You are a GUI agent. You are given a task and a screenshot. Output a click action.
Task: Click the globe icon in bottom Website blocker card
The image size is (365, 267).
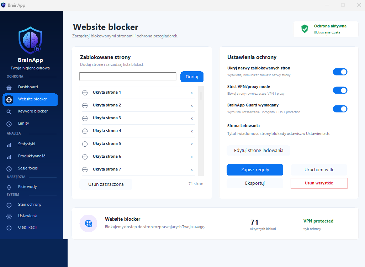89,224
